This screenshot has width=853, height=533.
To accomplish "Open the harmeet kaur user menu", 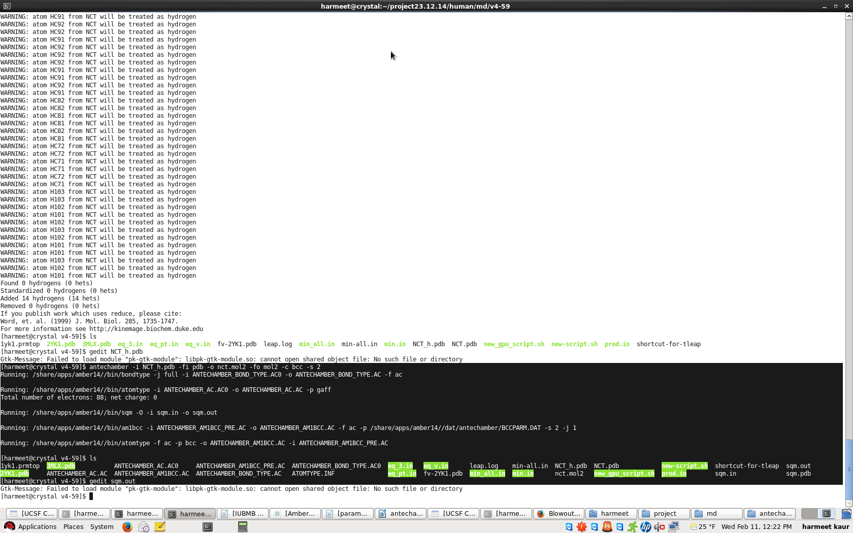I will point(825,527).
